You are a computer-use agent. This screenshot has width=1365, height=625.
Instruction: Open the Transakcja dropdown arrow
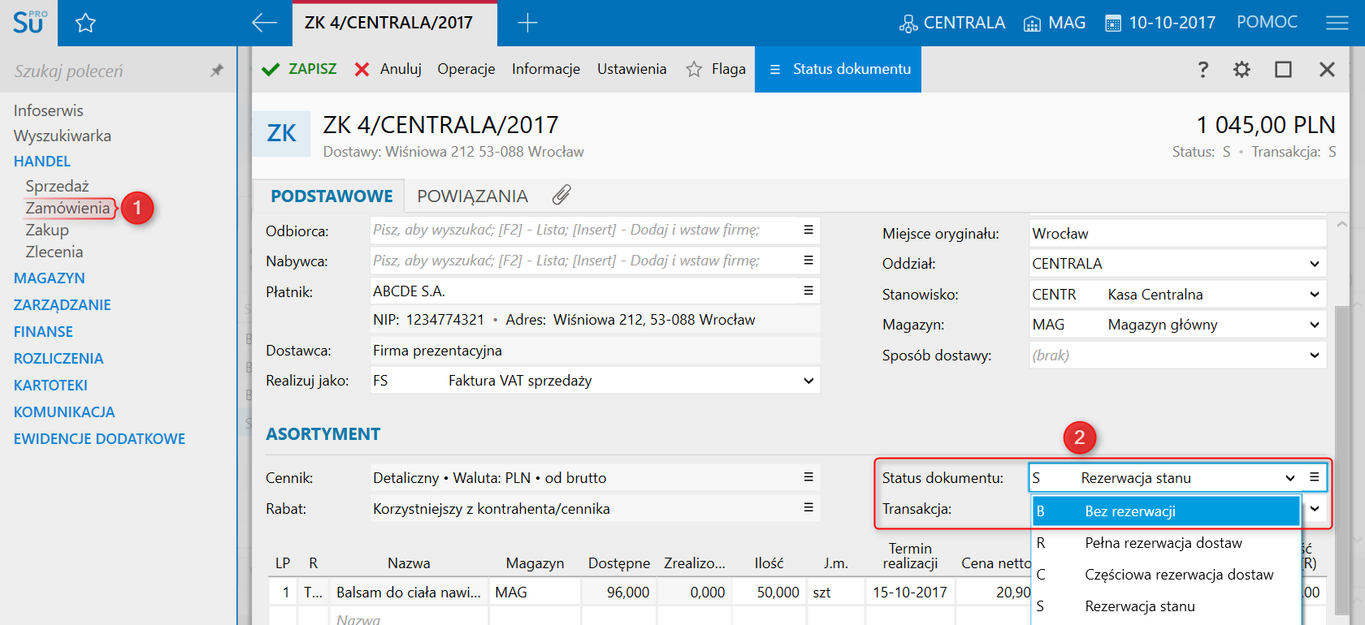[1315, 509]
